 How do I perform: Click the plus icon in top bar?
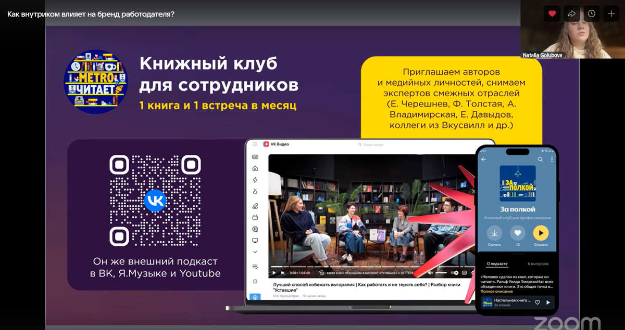611,14
